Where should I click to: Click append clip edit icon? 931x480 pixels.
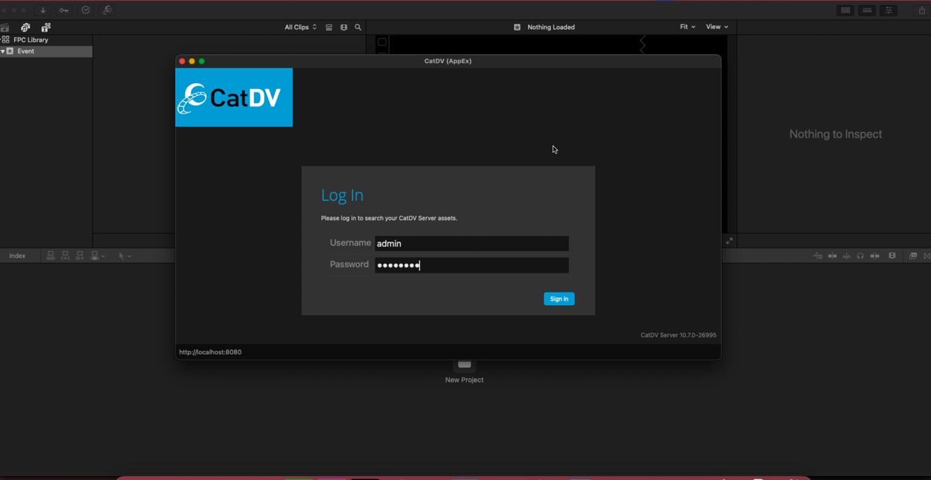[x=80, y=256]
